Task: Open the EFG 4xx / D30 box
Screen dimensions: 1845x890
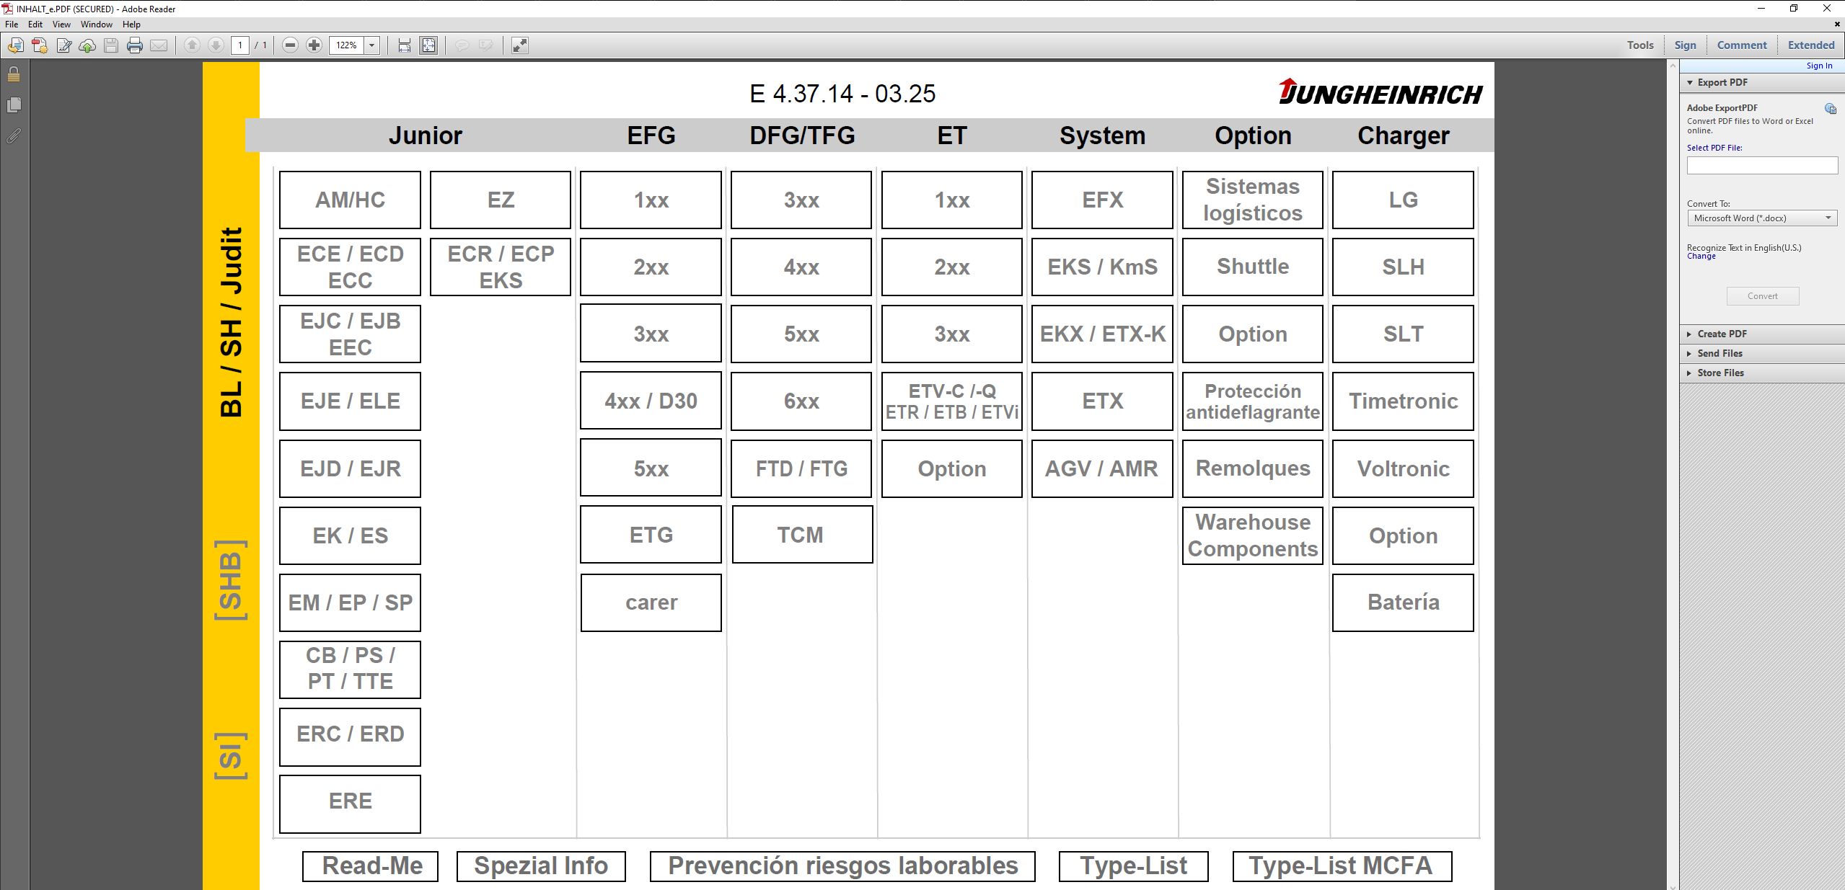Action: click(x=651, y=401)
